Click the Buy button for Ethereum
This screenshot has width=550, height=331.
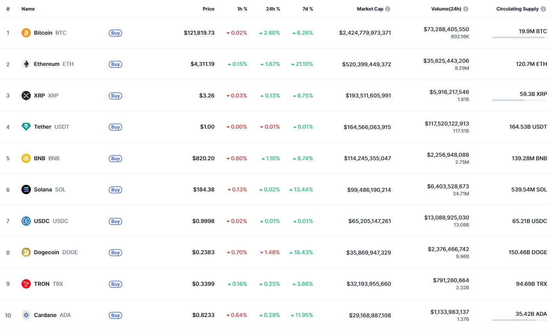click(115, 64)
